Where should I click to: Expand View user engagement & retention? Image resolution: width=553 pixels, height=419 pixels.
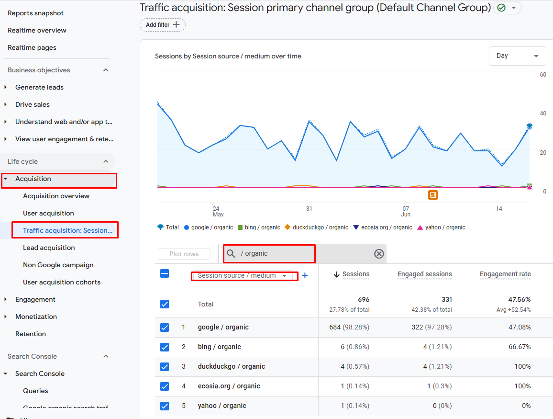[5, 139]
